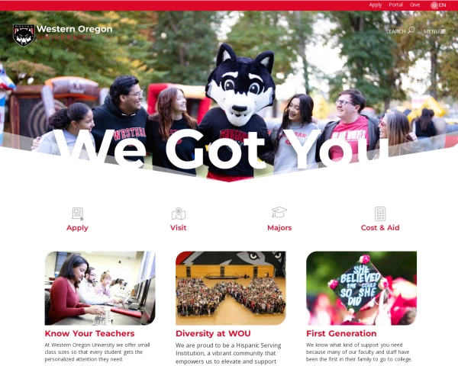Open the Diversity at WOU heading link
The image size is (458, 366).
[213, 333]
